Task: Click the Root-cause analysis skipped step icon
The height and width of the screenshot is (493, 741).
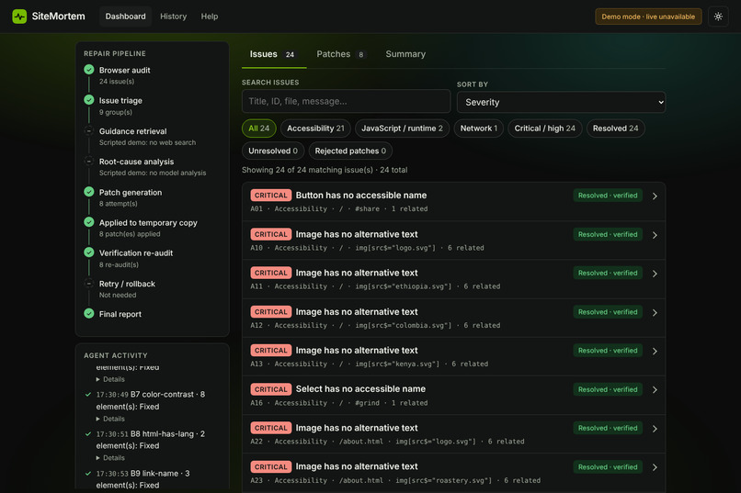Action: coord(89,162)
